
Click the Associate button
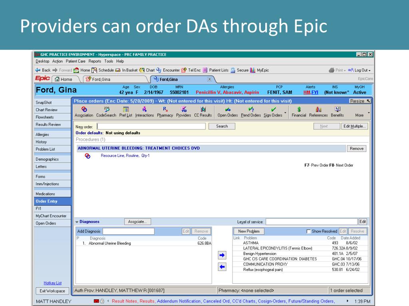point(137,222)
